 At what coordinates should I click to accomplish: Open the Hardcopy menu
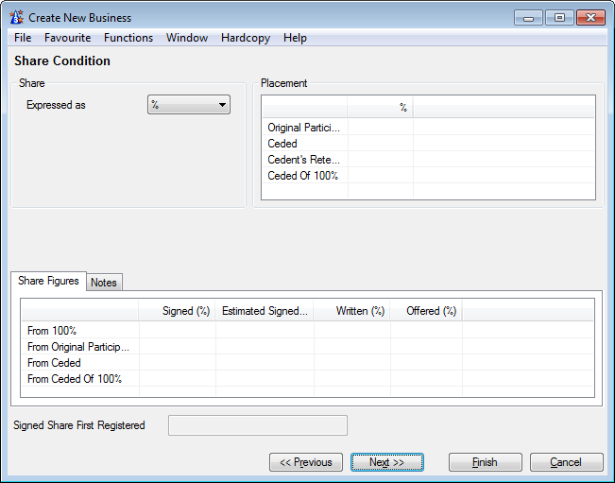(x=245, y=38)
